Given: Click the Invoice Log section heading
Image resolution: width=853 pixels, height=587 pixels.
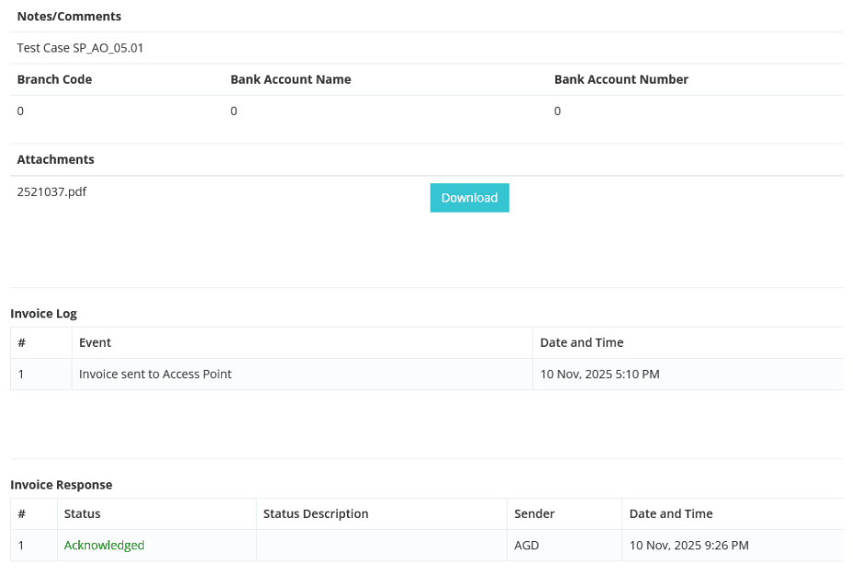Looking at the screenshot, I should [x=43, y=314].
